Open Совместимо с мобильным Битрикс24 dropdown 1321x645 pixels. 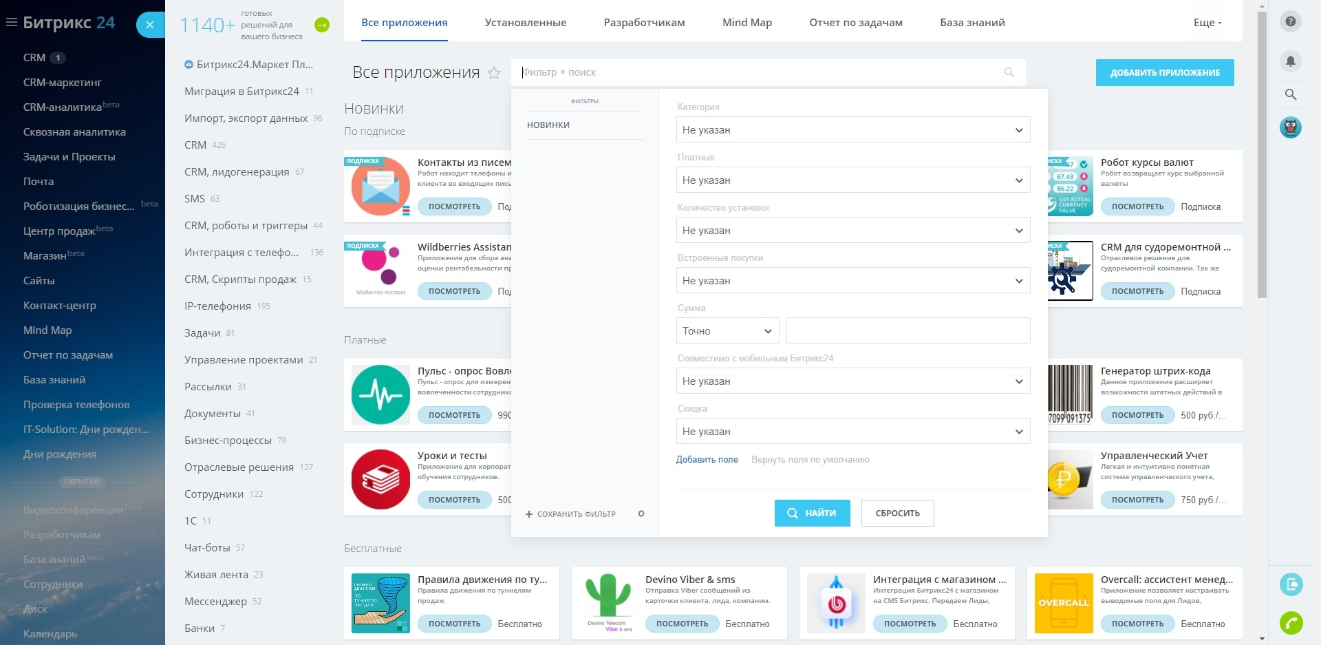tap(853, 381)
